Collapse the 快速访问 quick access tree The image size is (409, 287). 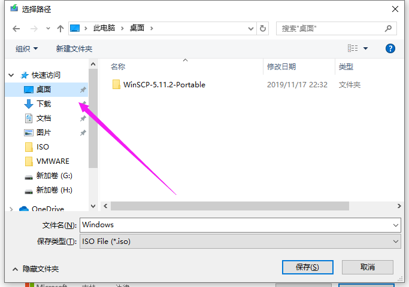tap(11, 75)
